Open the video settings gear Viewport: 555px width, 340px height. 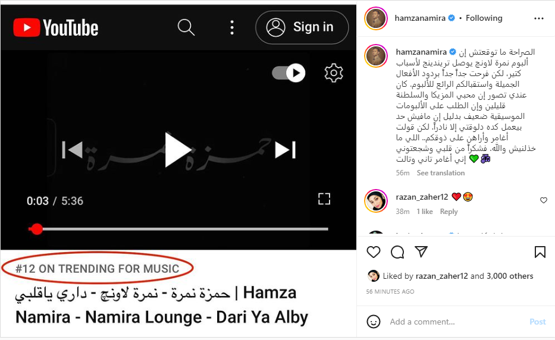point(334,73)
